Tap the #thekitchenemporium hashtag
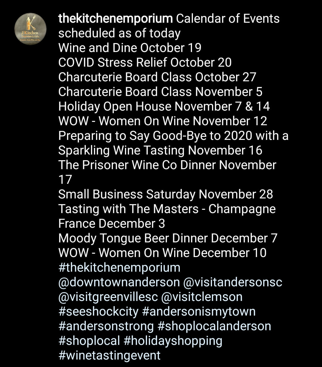 [x=119, y=267]
